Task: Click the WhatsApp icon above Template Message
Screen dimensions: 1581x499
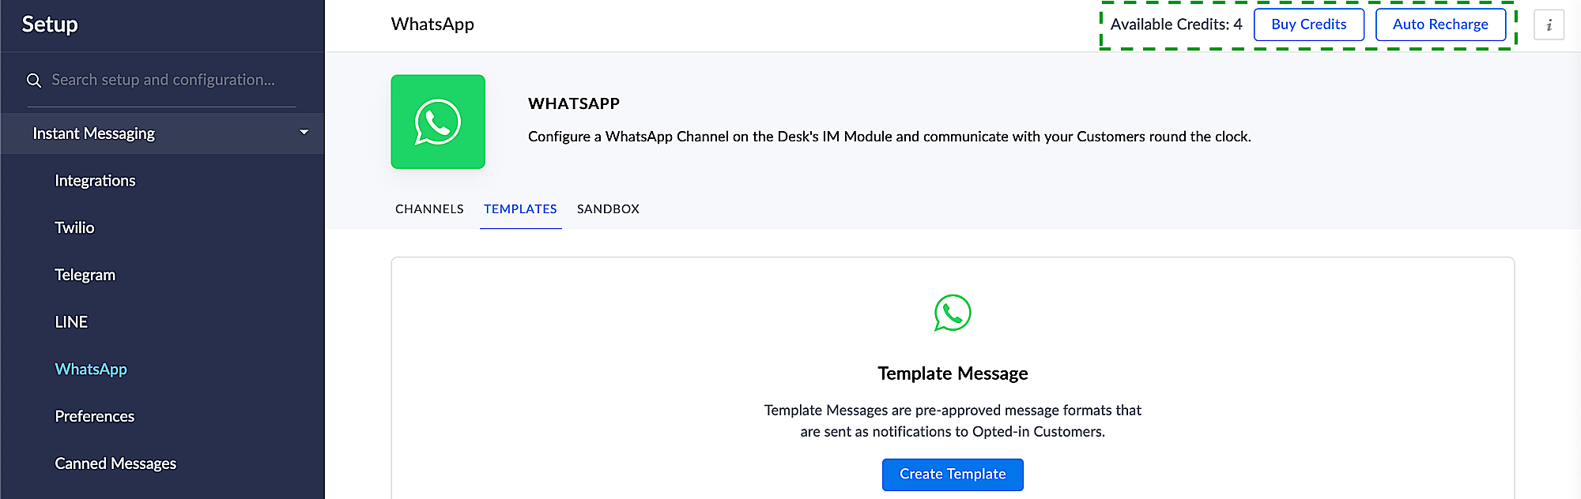Action: [x=953, y=313]
